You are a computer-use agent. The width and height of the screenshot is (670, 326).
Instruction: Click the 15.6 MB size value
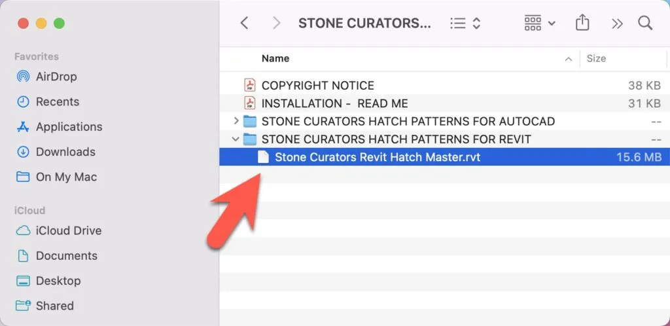click(x=639, y=157)
